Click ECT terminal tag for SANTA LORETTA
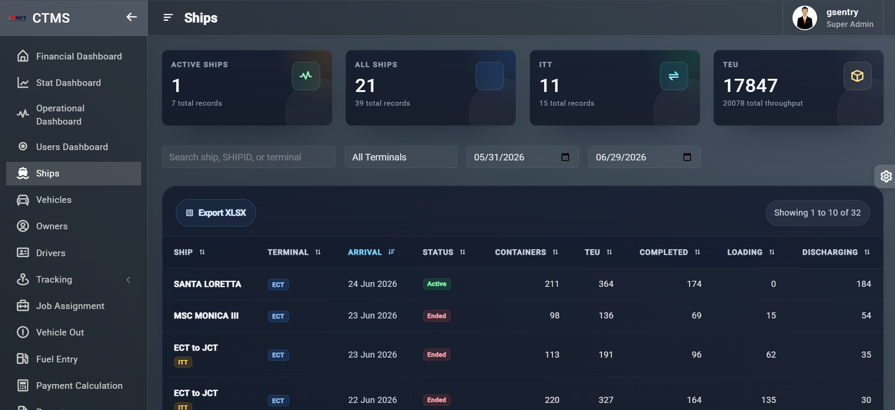Screen dimensions: 895x410 point(278,284)
